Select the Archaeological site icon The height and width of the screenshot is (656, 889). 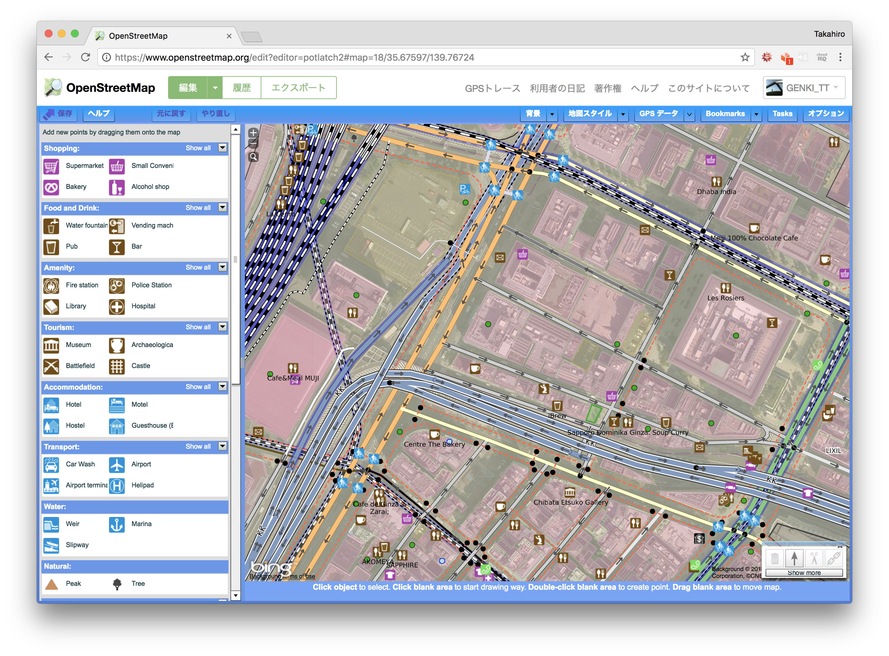tap(117, 345)
